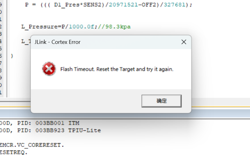Select the 'TPIU-Lite' output log line
Viewport: 250px width, 159px height.
click(50, 130)
